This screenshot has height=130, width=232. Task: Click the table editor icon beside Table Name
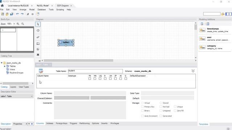(x=41, y=71)
